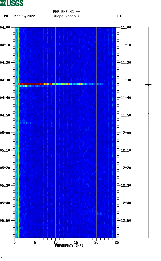This screenshot has width=161, height=261.
Task: Click the date 'Mar26,2022'
Action: pyautogui.click(x=24, y=16)
